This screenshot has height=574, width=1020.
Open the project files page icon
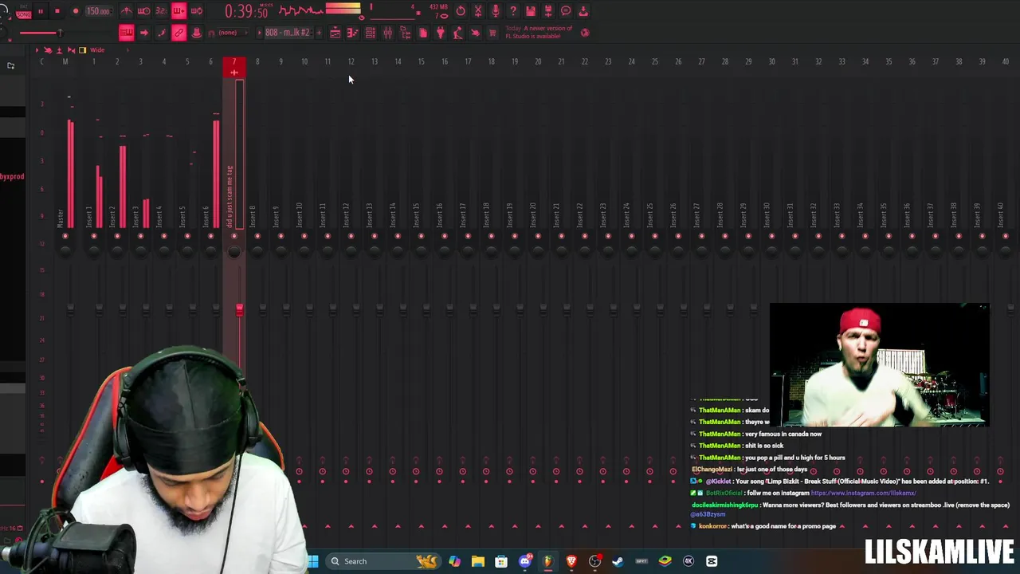click(422, 33)
